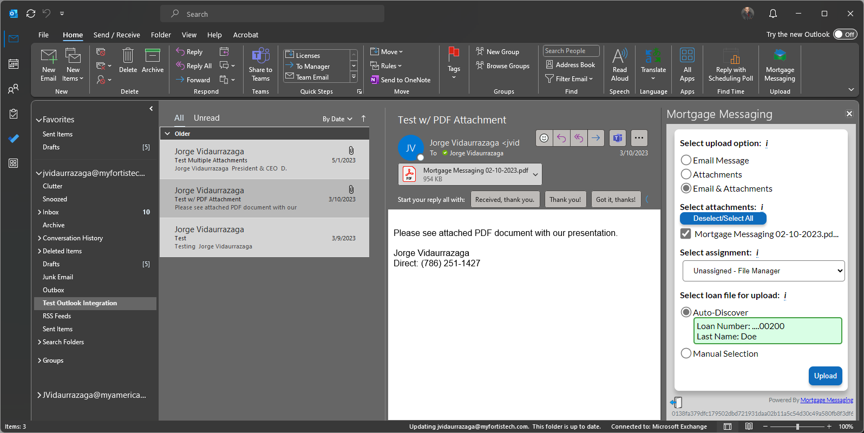This screenshot has width=864, height=433.
Task: Use the 'Received, thank you.' suggested reply
Action: 505,199
